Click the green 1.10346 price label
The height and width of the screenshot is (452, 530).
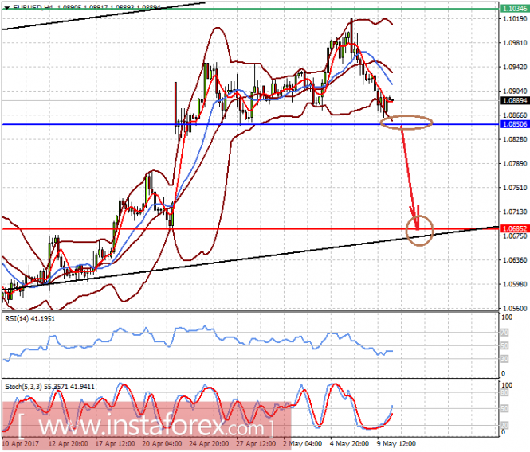coord(514,9)
